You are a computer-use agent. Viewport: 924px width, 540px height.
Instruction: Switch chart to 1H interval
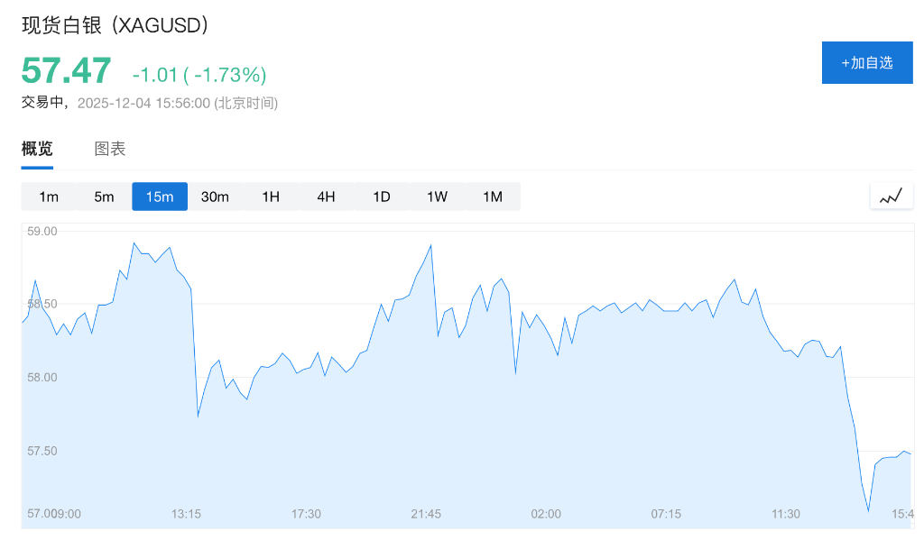click(271, 197)
